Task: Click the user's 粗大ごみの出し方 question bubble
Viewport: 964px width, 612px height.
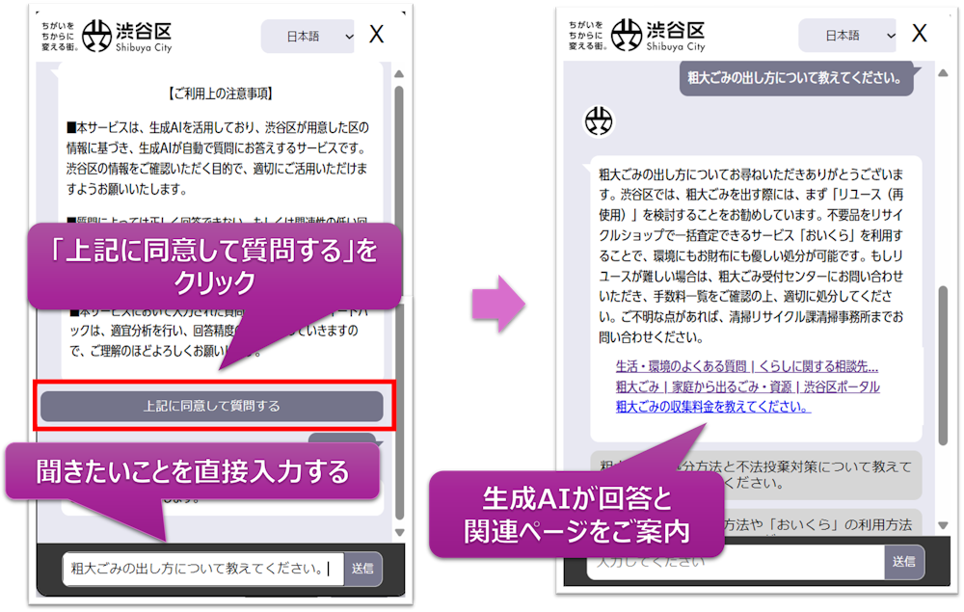Action: pos(796,79)
